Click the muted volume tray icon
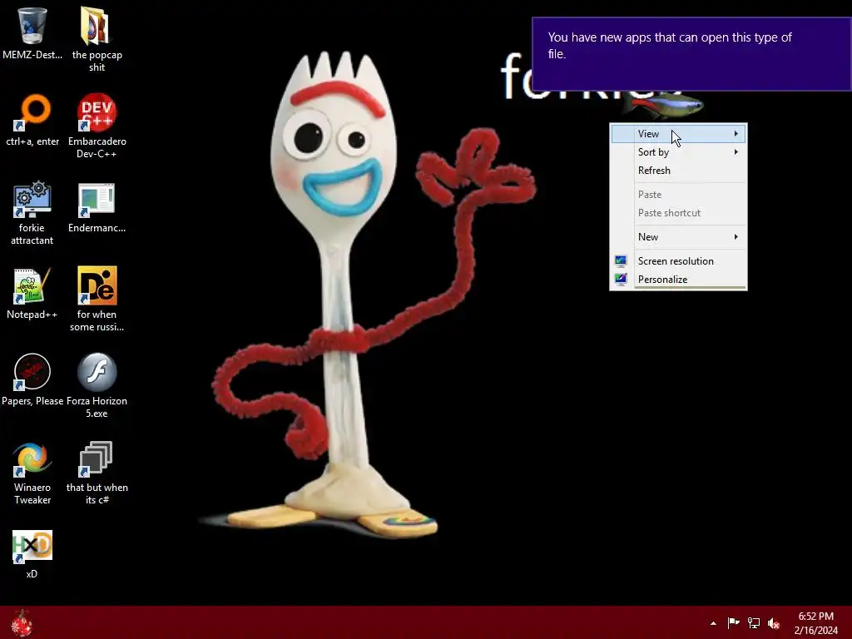 pyautogui.click(x=774, y=622)
